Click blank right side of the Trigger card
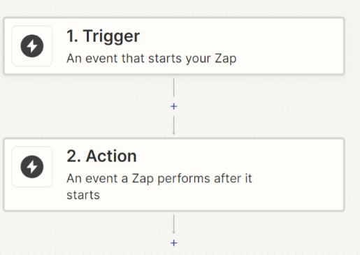Screen dimensions: 360x255 click(291, 46)
